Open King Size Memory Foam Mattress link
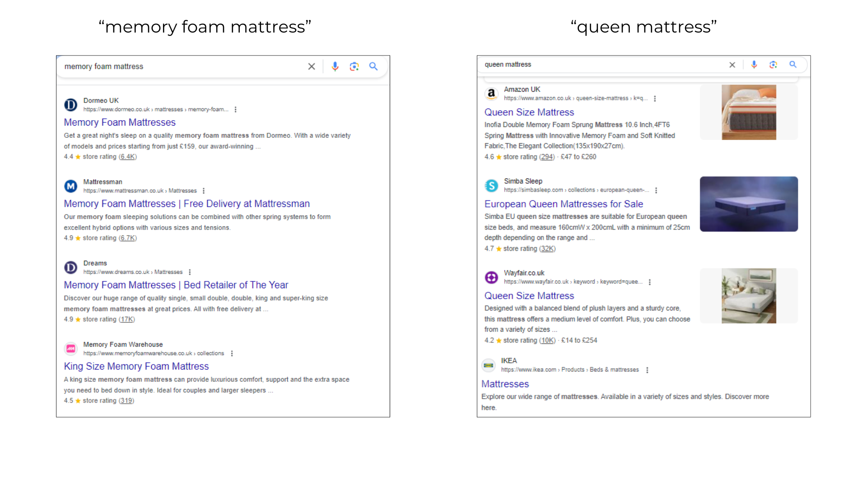 (x=136, y=366)
